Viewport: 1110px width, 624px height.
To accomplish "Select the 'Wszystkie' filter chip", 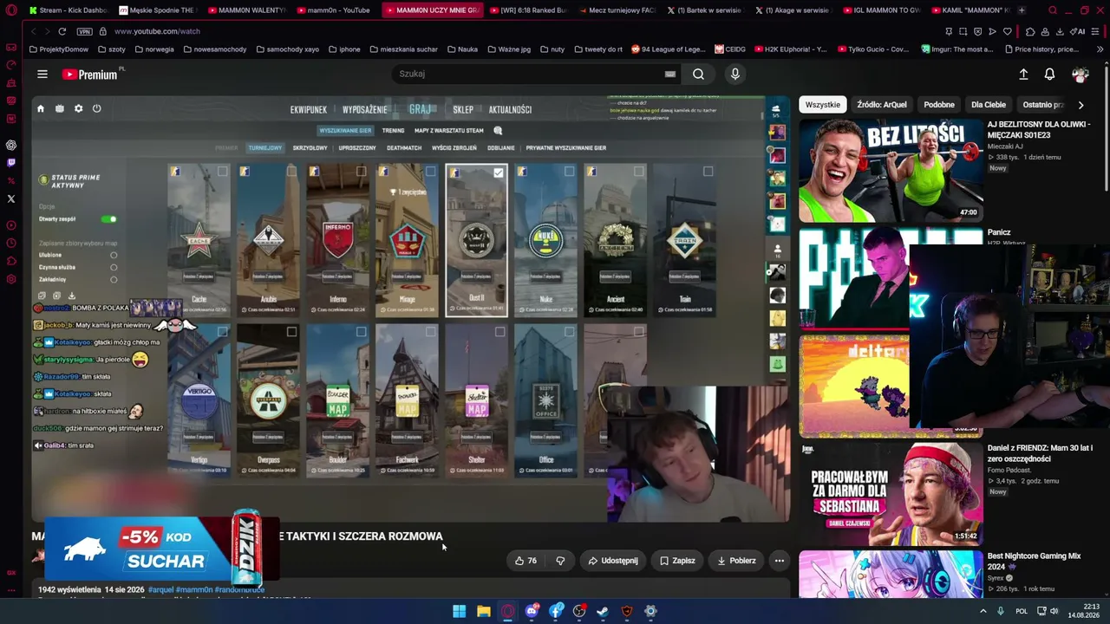I will pyautogui.click(x=822, y=105).
